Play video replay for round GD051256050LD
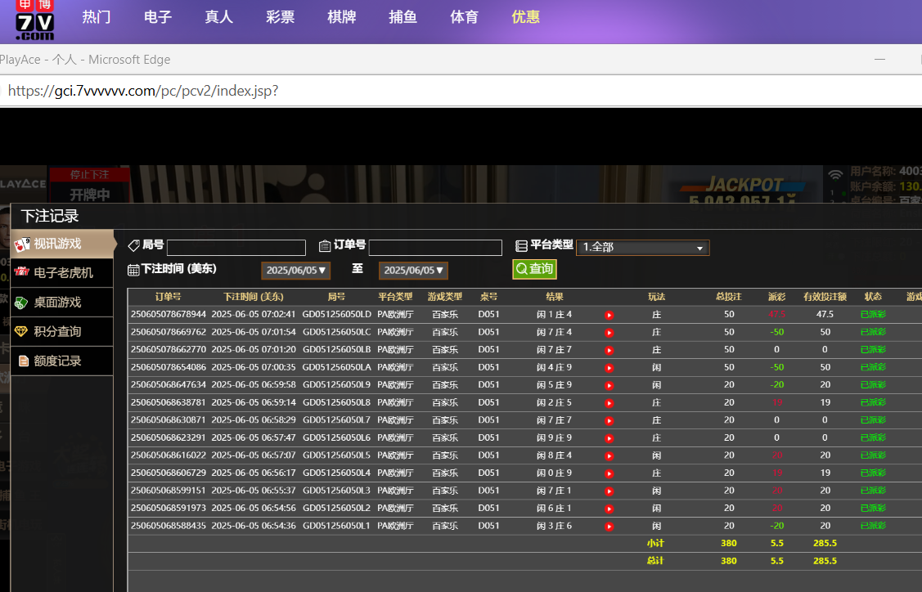Screen dimensions: 922x592 tap(609, 315)
